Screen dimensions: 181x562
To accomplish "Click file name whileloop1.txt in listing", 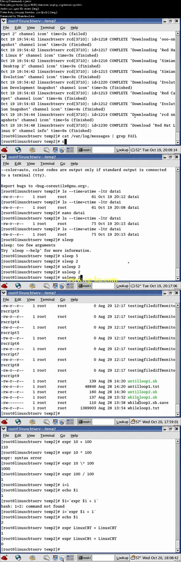I will point(144,408).
